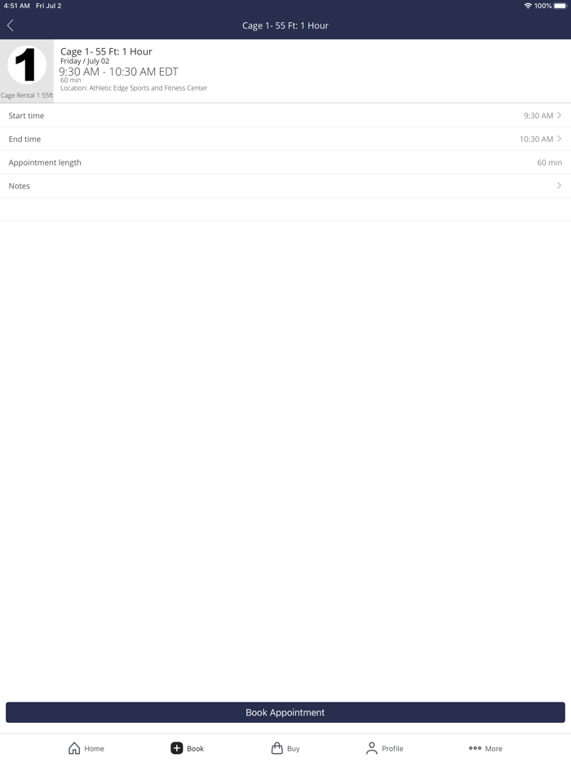The image size is (571, 762).
Task: Select the End time row label
Action: [x=24, y=139]
